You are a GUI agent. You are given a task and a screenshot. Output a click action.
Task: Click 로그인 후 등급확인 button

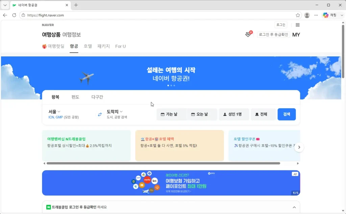click(x=273, y=35)
